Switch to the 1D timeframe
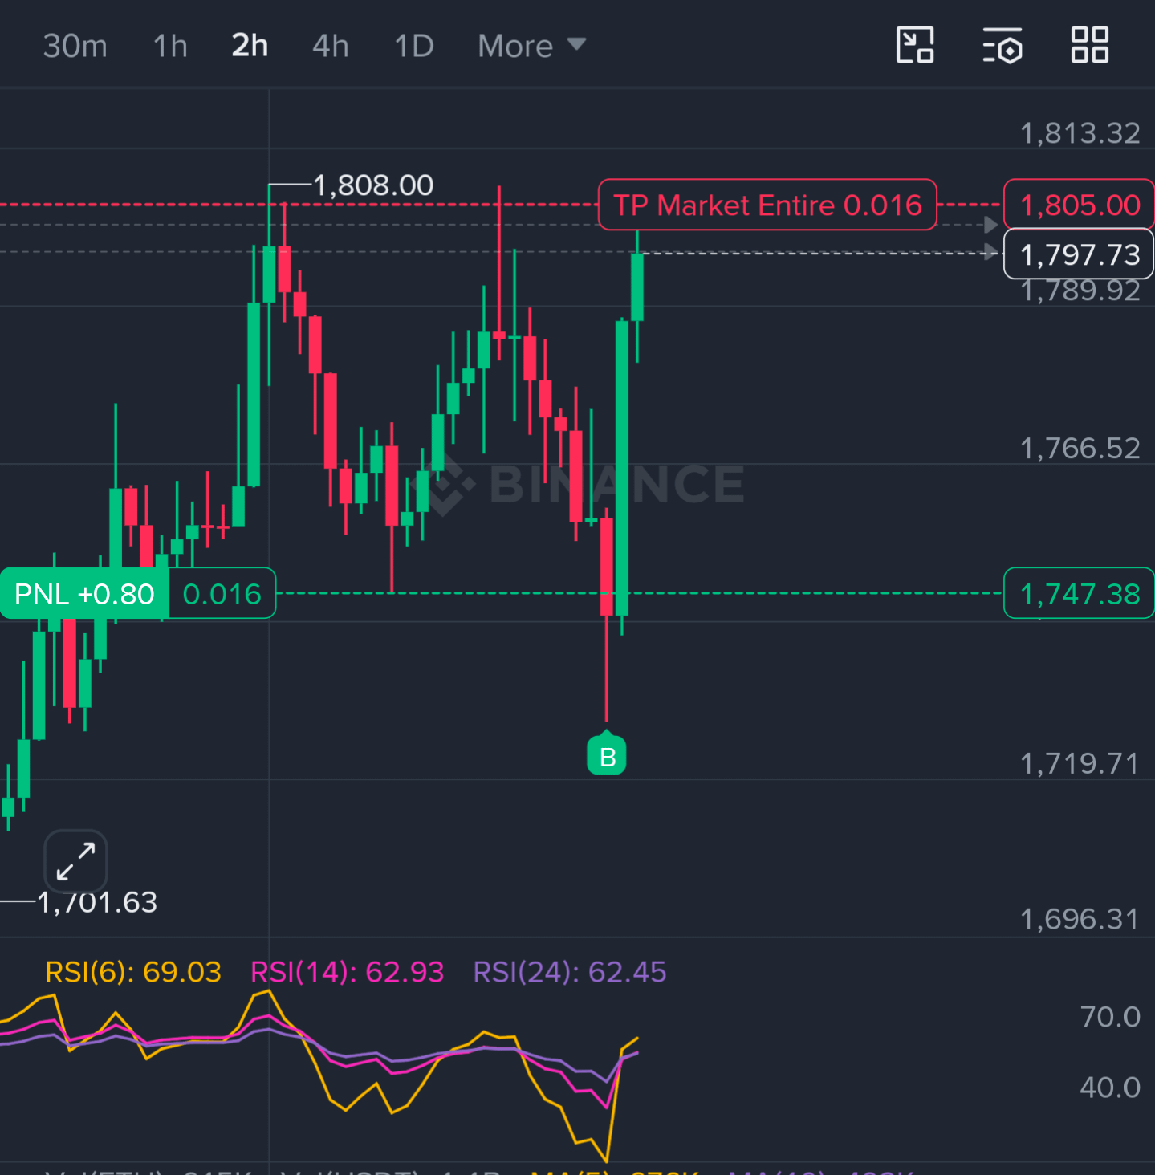Image resolution: width=1155 pixels, height=1175 pixels. (x=414, y=46)
